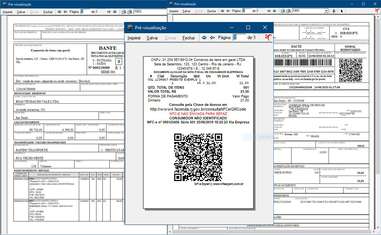Click 'RAPIDO TRANSPORTE' in the DANFE document

[32, 150]
